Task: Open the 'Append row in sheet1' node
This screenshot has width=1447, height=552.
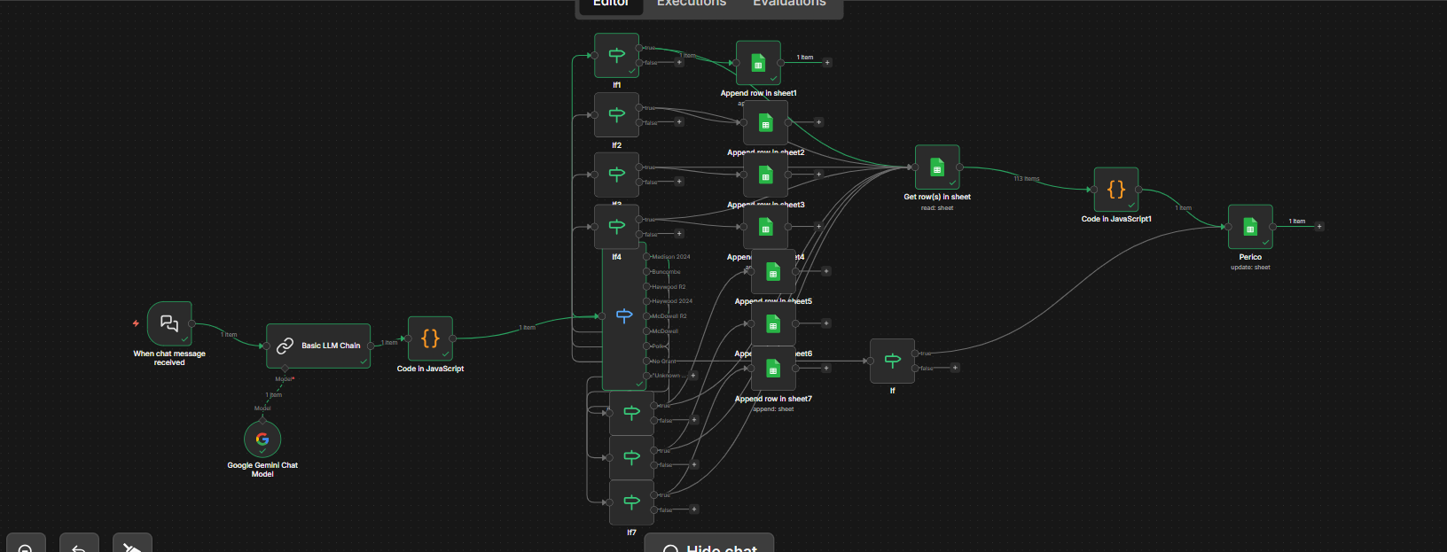Action: pyautogui.click(x=758, y=63)
